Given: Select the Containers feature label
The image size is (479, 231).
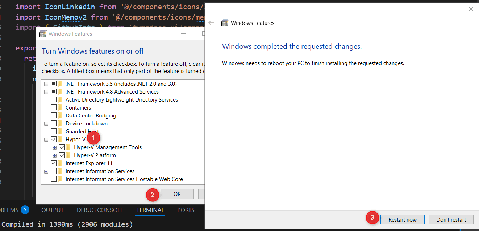Looking at the screenshot, I should coord(78,108).
